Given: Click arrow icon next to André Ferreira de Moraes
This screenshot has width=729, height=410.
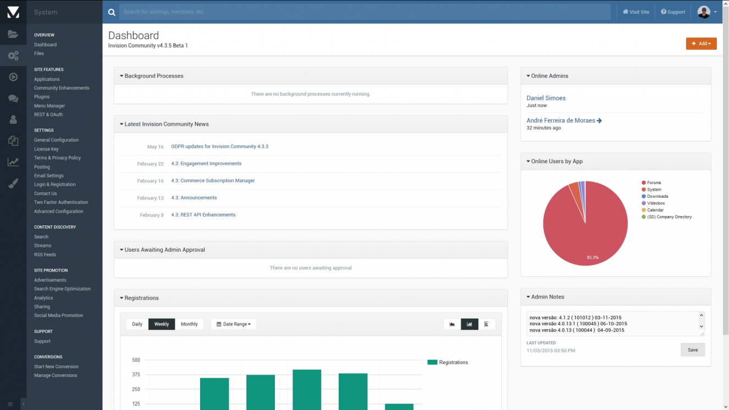Looking at the screenshot, I should coord(599,120).
